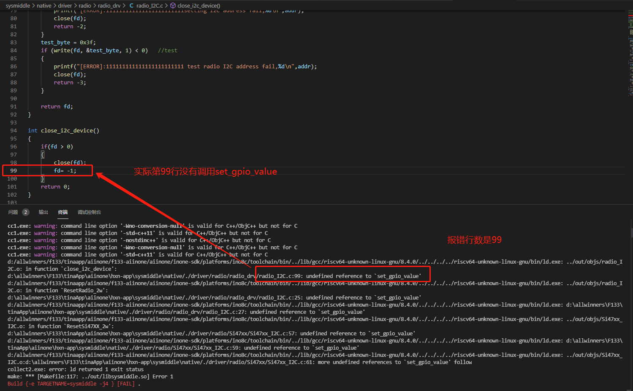Click the function symbol cube icon

(173, 5)
